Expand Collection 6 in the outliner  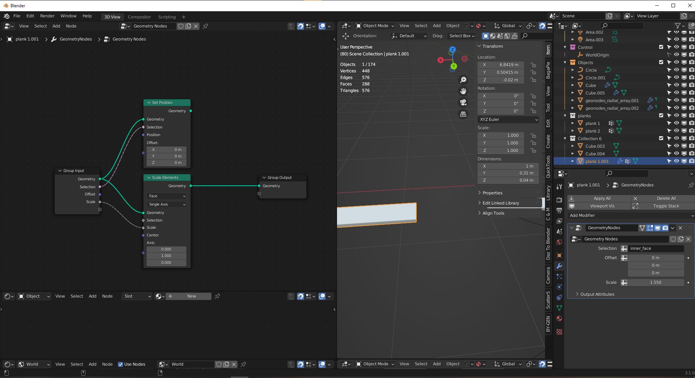tap(566, 138)
